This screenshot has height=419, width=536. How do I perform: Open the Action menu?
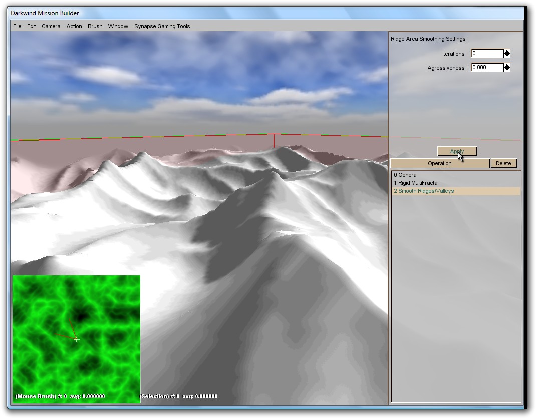74,26
